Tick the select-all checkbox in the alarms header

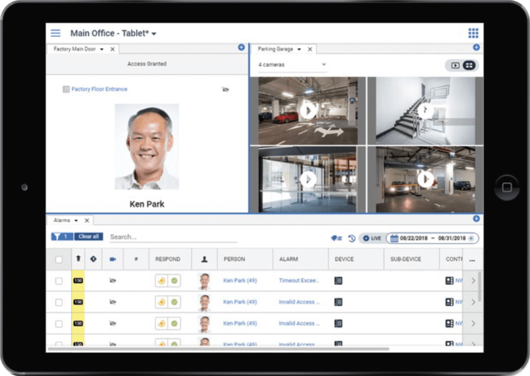59,260
